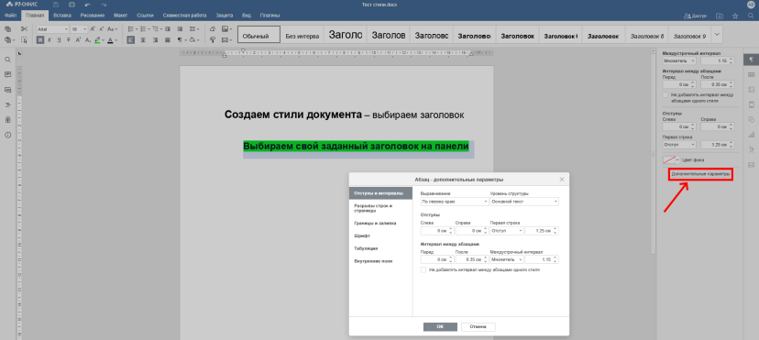Toggle nonprinting characters (¶) button

(x=180, y=39)
